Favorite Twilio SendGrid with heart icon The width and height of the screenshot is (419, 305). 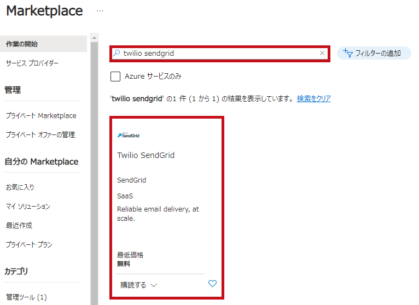212,283
